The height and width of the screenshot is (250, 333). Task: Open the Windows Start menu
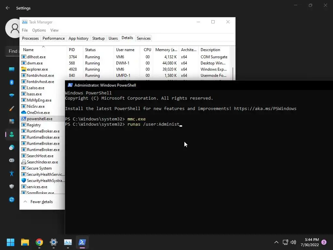[10, 242]
